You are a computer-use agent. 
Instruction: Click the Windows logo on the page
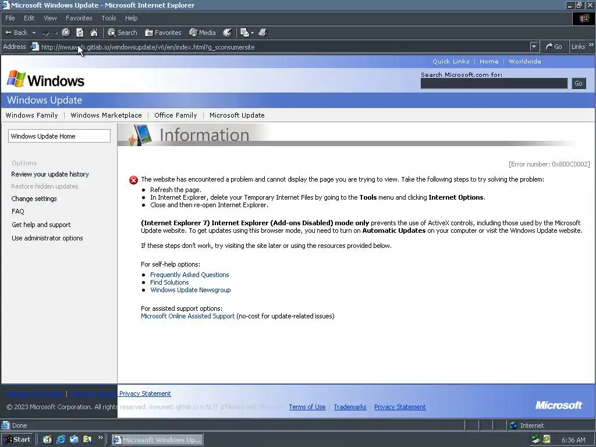[45, 79]
